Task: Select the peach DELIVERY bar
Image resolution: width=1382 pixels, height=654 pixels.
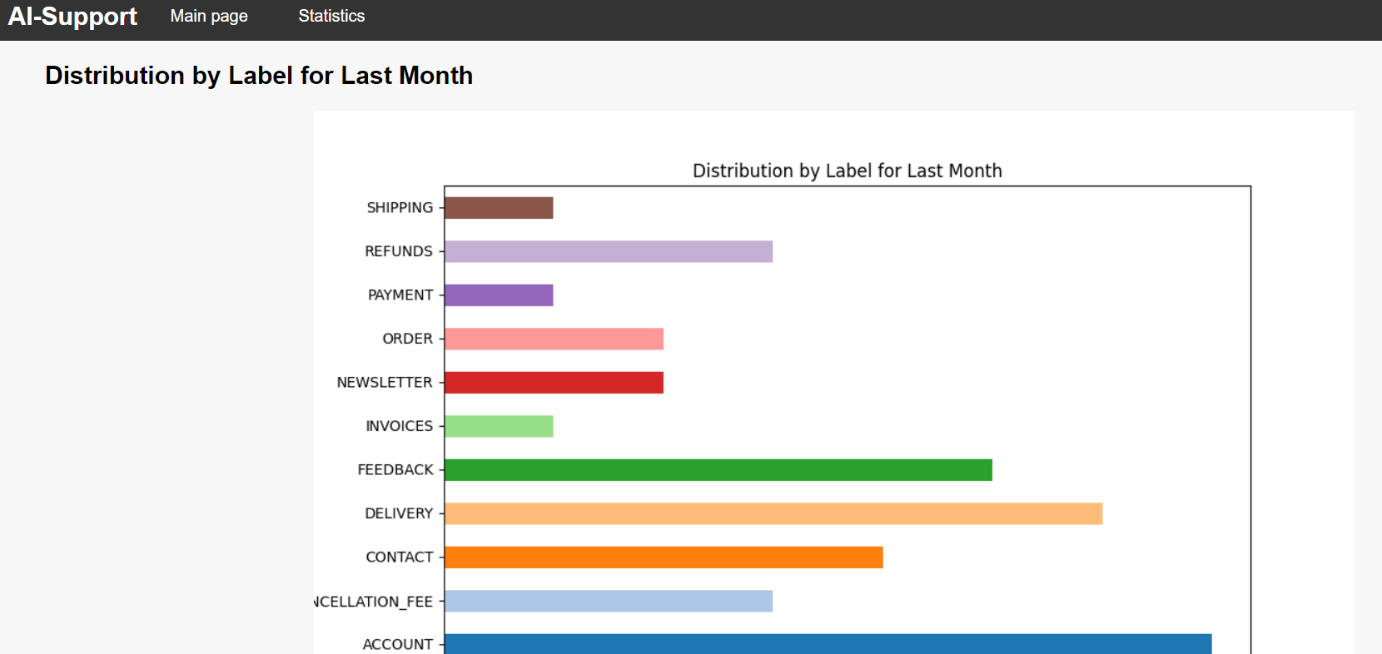Action: click(773, 513)
